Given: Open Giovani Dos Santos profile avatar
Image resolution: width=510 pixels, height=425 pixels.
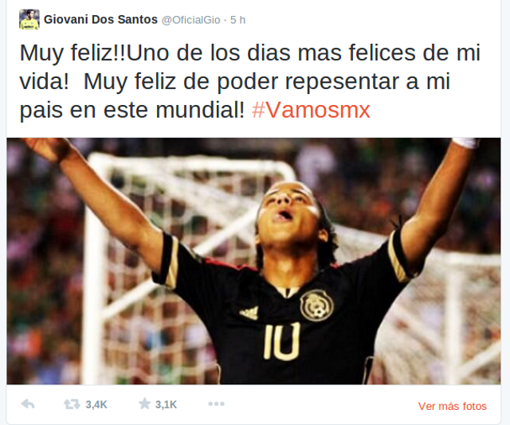Looking at the screenshot, I should (29, 19).
